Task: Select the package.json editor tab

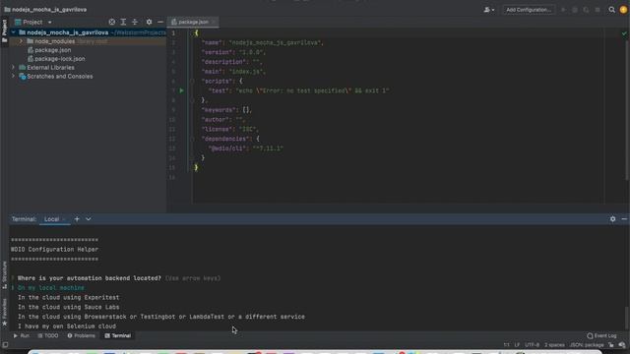Action: click(x=193, y=22)
